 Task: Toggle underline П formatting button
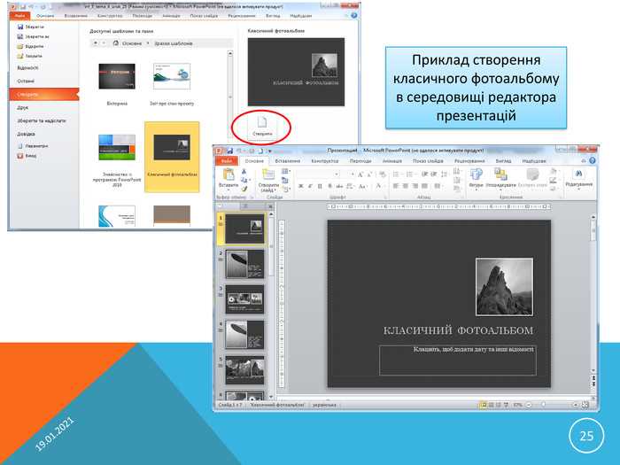[x=320, y=186]
